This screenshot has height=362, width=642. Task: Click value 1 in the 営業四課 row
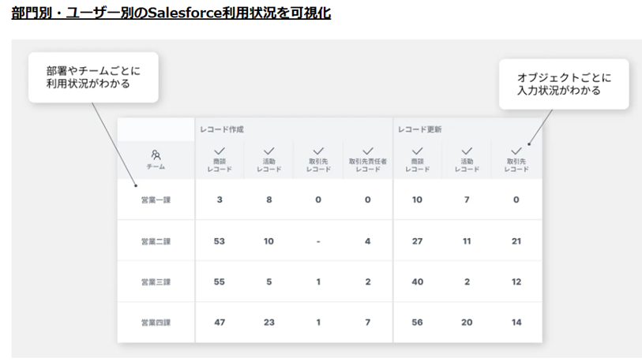coord(318,323)
